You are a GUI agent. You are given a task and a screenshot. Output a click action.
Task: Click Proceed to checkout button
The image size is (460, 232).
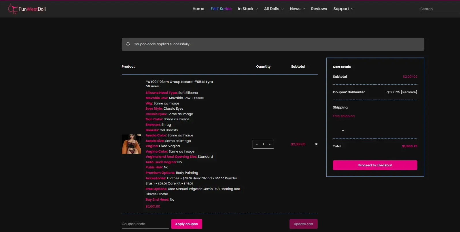[x=375, y=165]
